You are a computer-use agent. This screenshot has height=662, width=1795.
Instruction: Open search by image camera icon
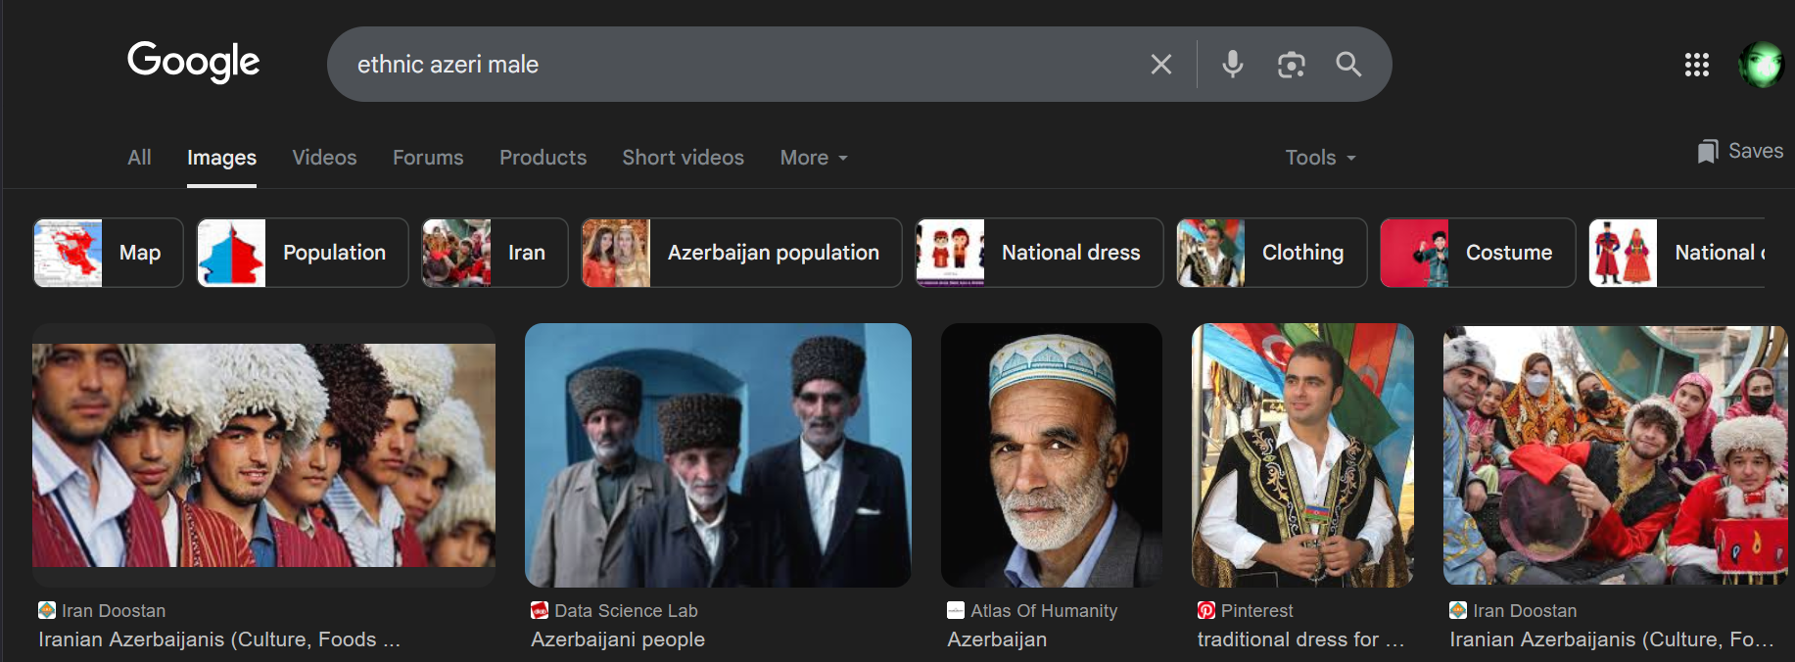point(1291,65)
